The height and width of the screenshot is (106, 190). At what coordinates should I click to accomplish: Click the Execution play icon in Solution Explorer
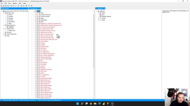coord(5,32)
